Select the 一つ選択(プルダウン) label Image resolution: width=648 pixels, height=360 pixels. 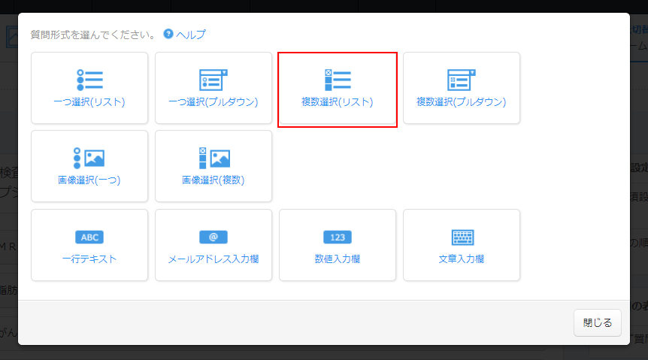click(x=213, y=102)
